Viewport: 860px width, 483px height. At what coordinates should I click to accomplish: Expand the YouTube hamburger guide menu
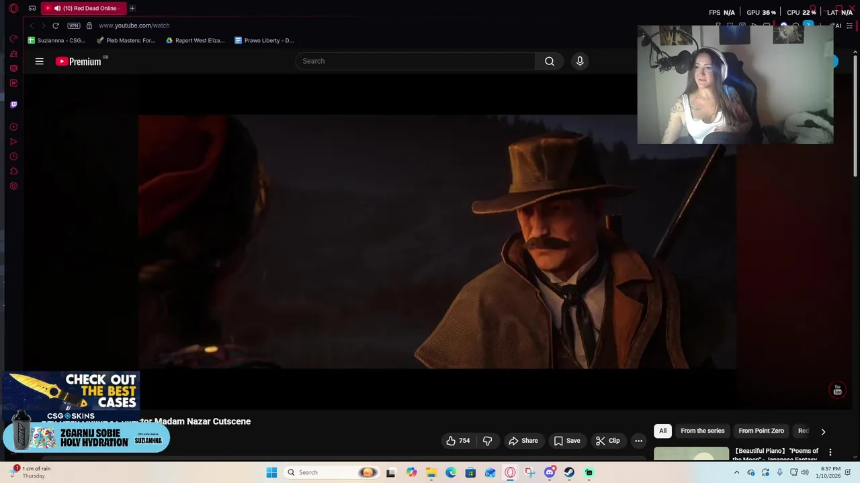[39, 61]
